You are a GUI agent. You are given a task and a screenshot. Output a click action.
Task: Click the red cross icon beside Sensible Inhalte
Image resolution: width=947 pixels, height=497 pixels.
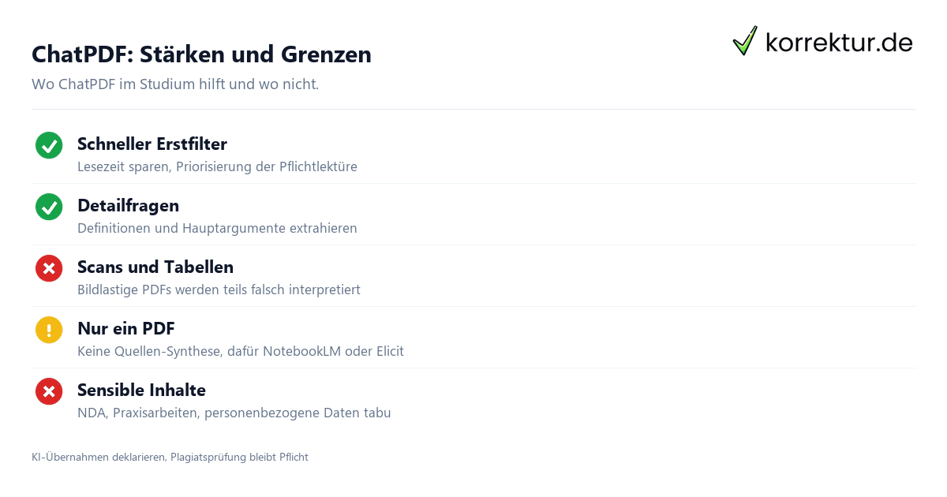pyautogui.click(x=49, y=391)
